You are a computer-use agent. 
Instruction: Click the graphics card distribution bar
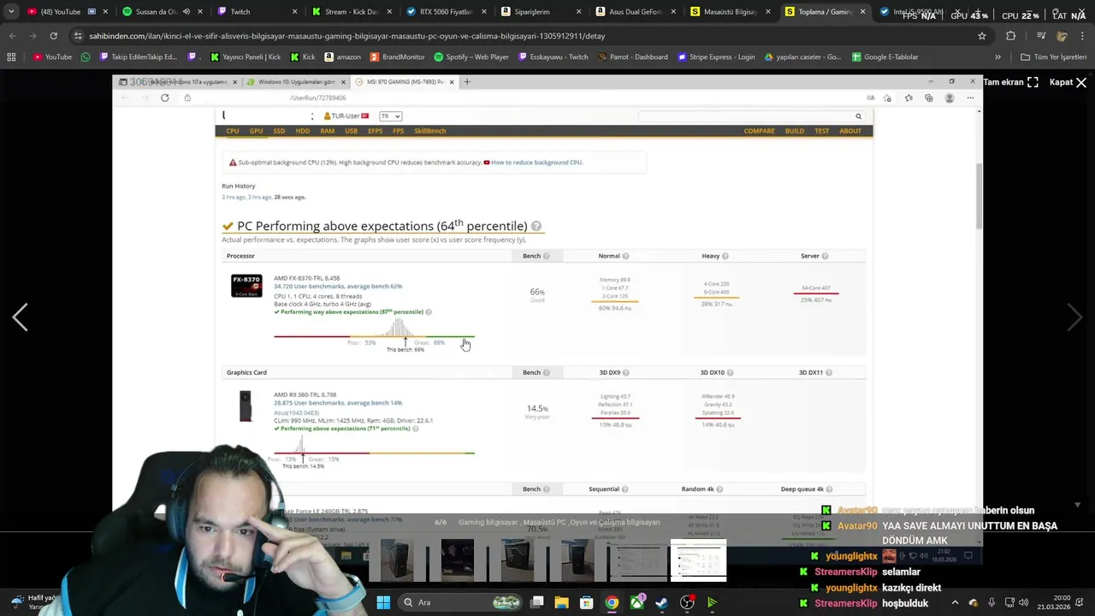374,453
